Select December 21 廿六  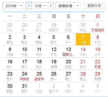coord(83,64)
